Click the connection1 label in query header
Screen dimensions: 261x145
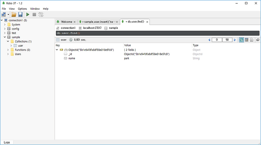coord(68,28)
